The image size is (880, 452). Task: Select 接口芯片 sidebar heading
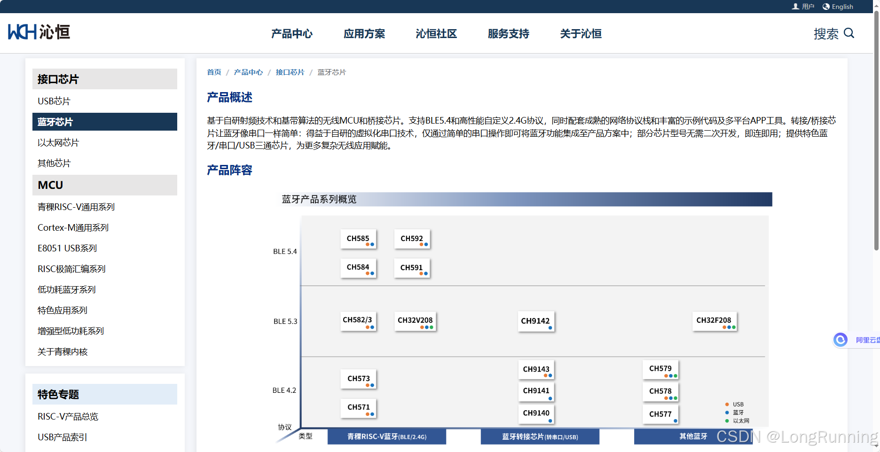(x=105, y=79)
